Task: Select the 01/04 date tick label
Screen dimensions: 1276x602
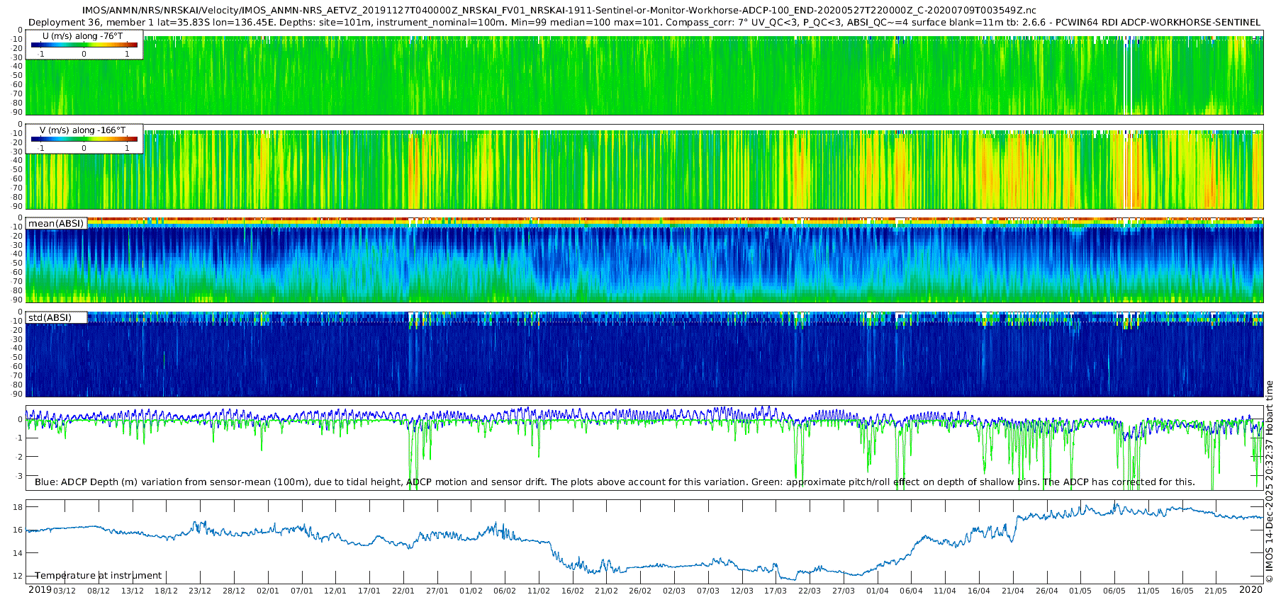Action: 877,591
